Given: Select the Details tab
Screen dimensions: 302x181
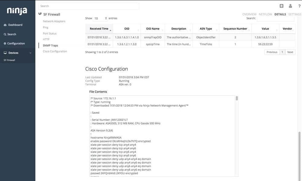Looking at the screenshot, I should pyautogui.click(x=280, y=14).
